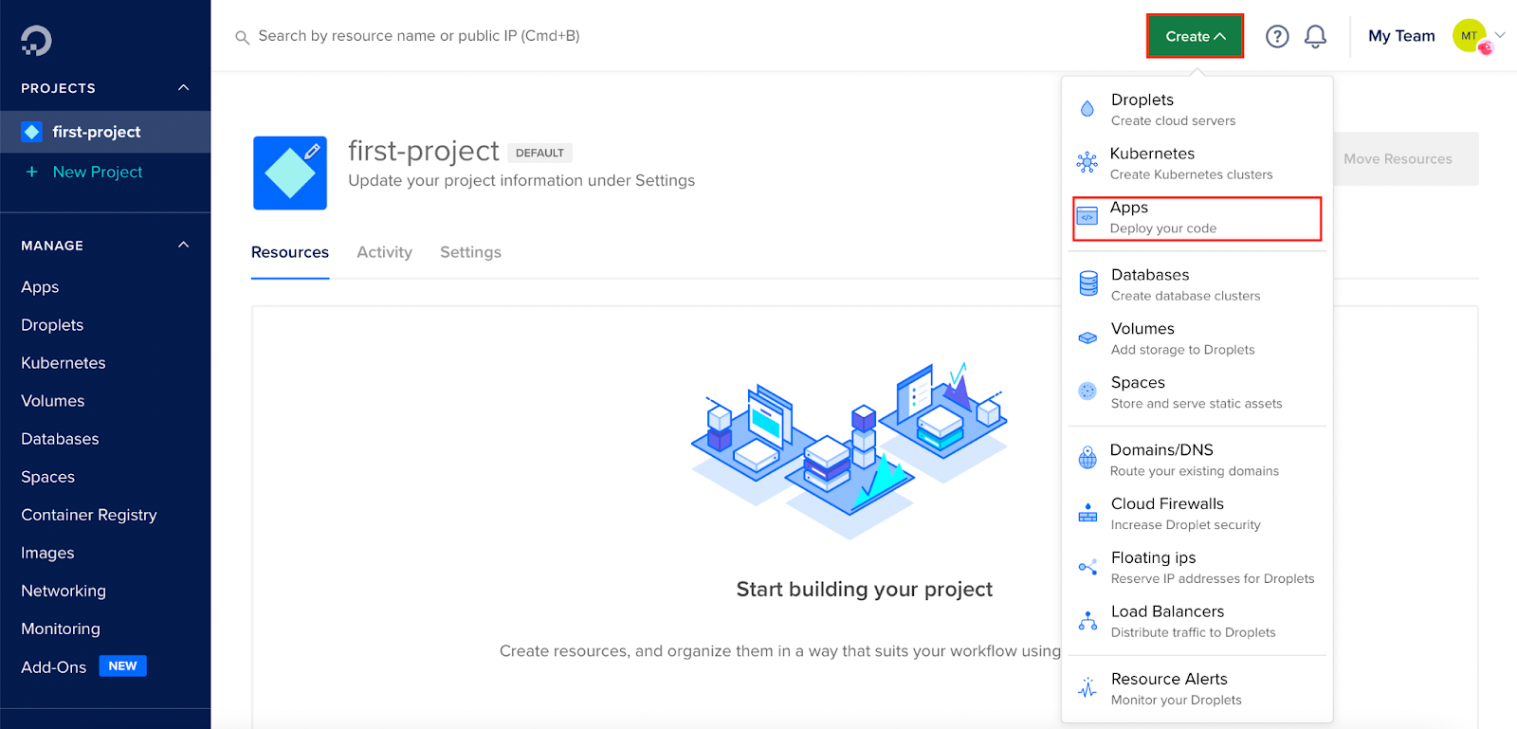Focus the resource name search field
1517x729 pixels.
tap(419, 36)
